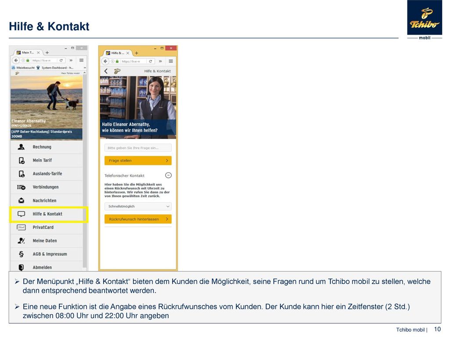Click the Tchibo bean logo in app header

[117, 71]
